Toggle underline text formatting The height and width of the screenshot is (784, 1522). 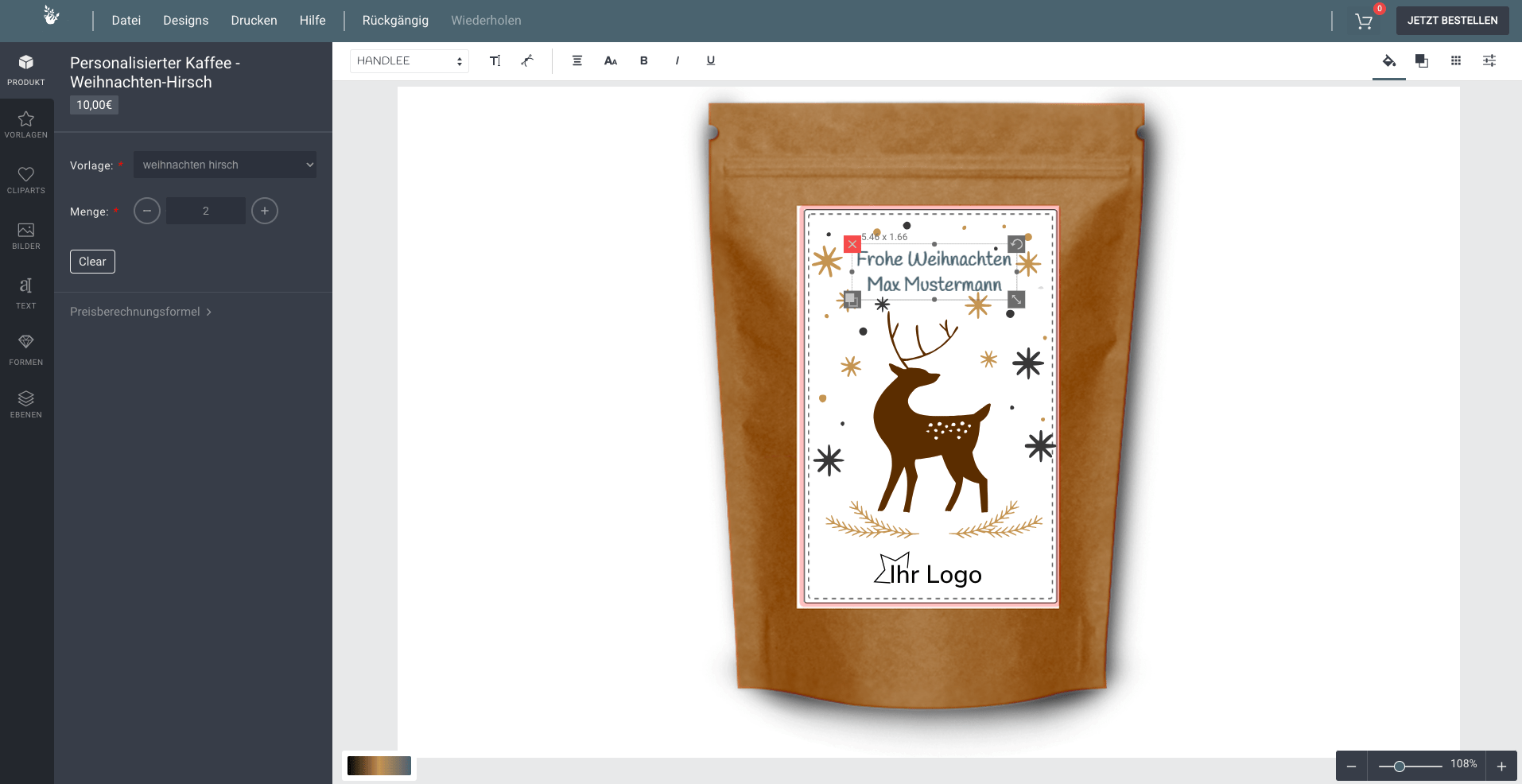point(711,61)
